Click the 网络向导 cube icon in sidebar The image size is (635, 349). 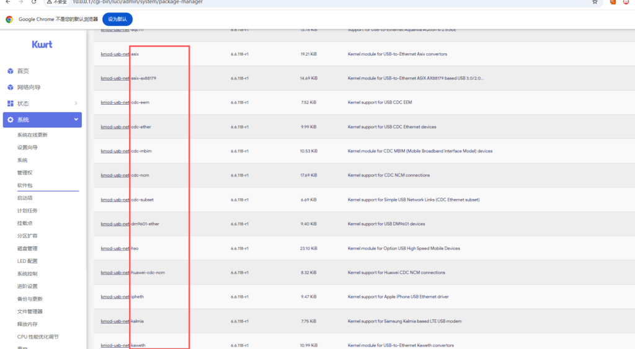[11, 87]
